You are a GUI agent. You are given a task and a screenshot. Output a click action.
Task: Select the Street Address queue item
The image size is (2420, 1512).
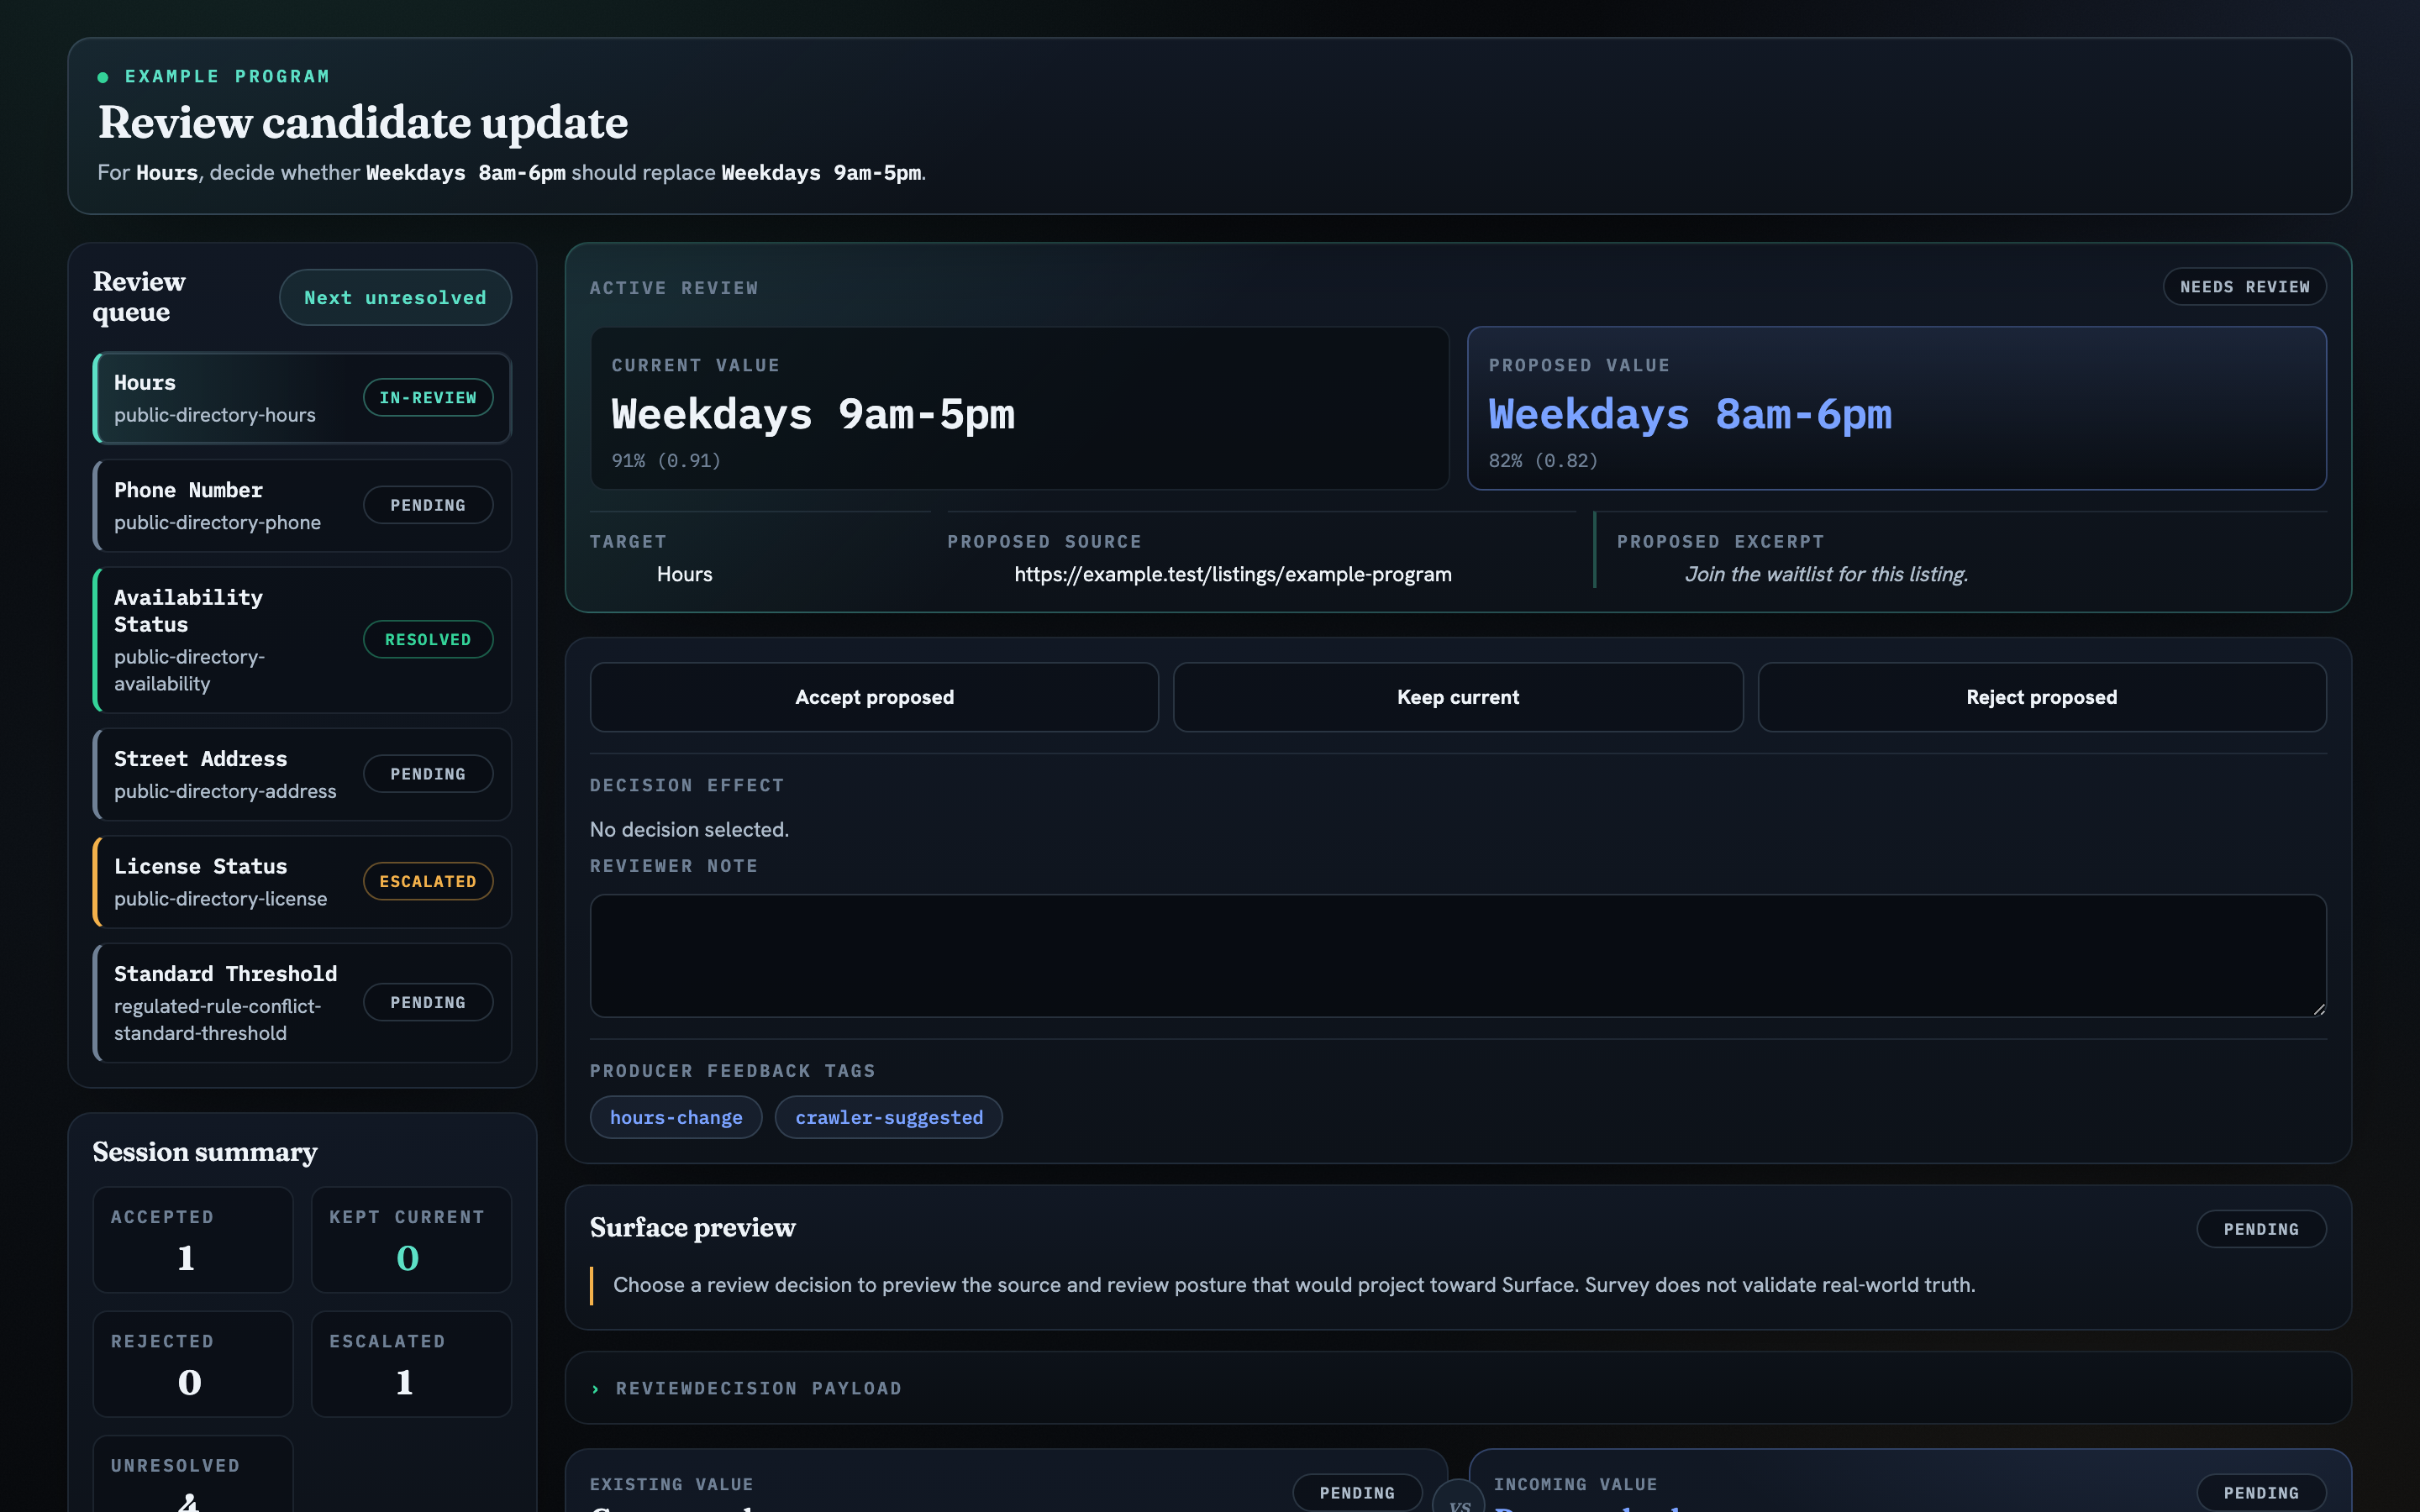pyautogui.click(x=302, y=774)
